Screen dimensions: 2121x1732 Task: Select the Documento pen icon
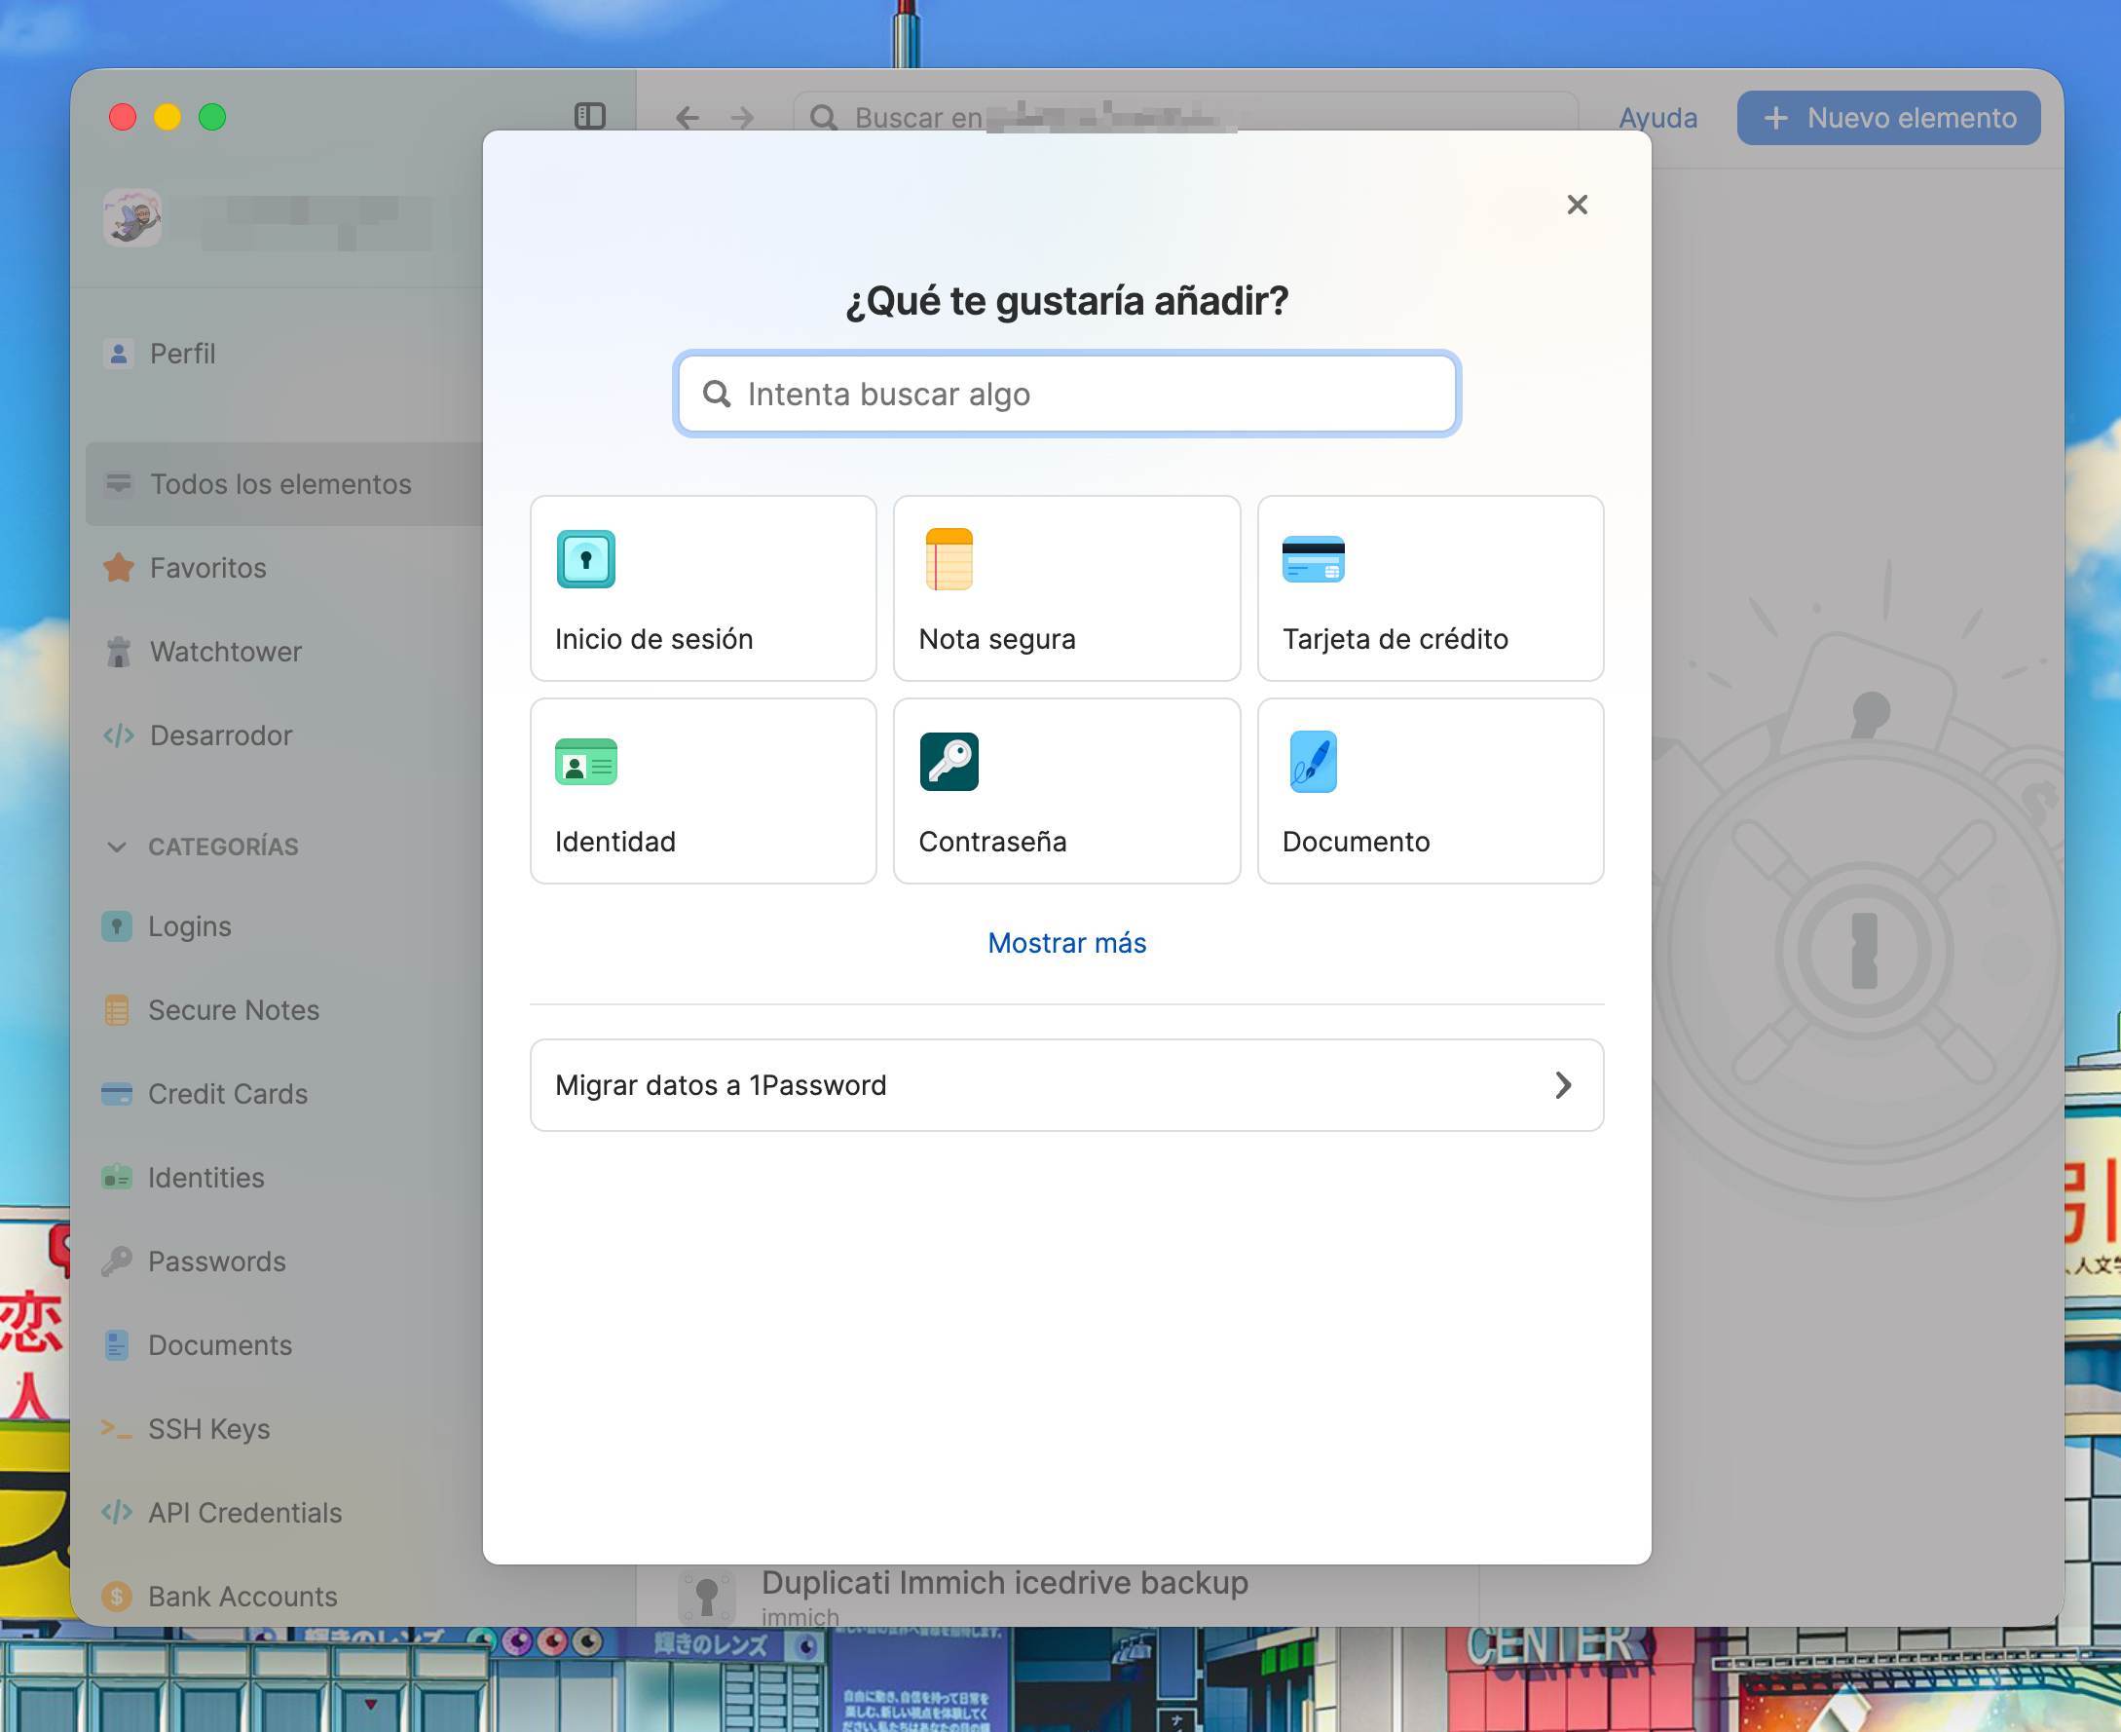click(1313, 762)
